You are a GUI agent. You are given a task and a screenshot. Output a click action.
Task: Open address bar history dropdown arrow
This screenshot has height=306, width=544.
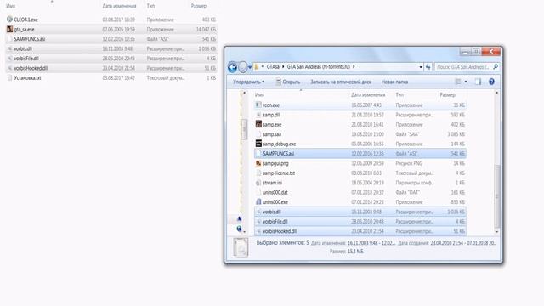pos(421,67)
